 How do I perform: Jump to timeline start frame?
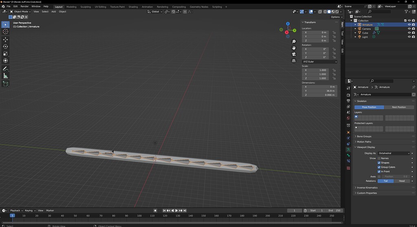pyautogui.click(x=164, y=211)
